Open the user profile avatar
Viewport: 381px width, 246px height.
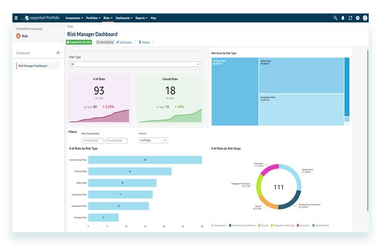tap(365, 18)
